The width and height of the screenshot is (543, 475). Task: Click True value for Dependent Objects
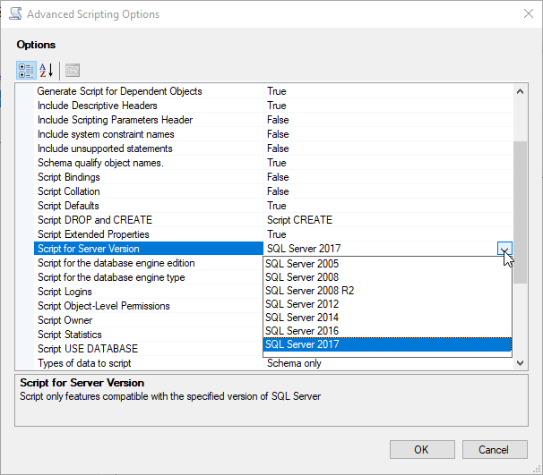[x=388, y=91]
